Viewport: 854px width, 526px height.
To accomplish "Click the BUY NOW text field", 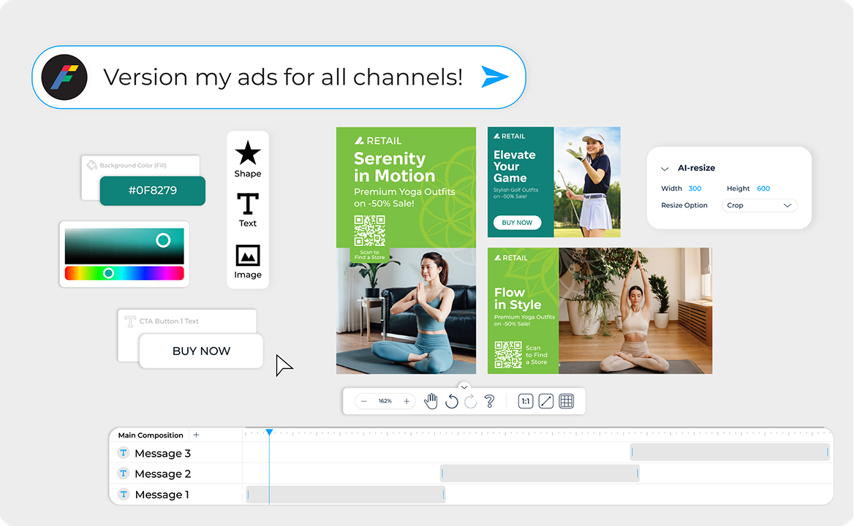I will [x=202, y=351].
